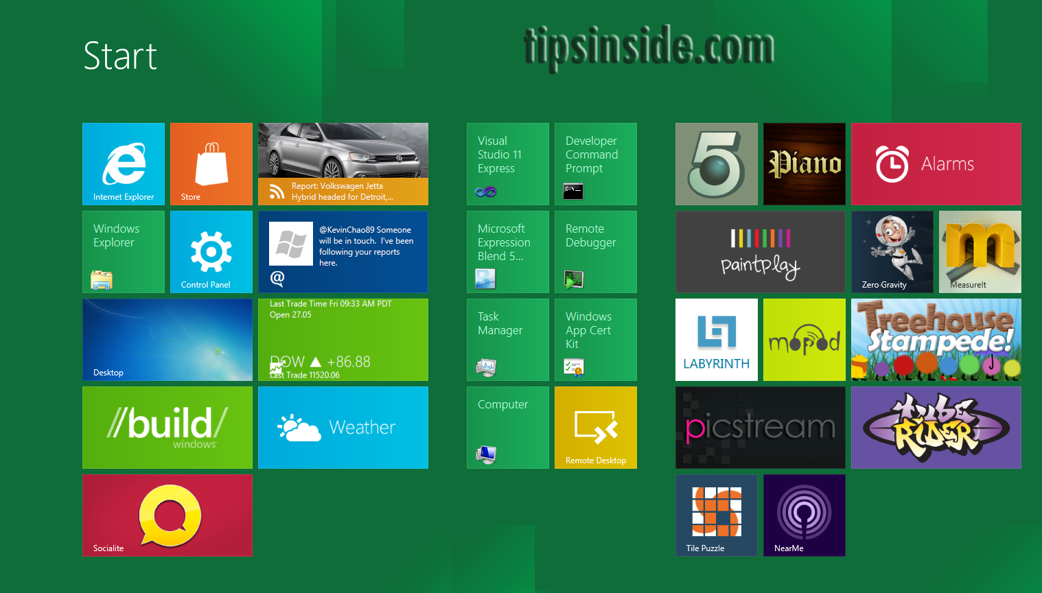This screenshot has height=593, width=1042.
Task: Open the Alarms tile
Action: coord(936,164)
